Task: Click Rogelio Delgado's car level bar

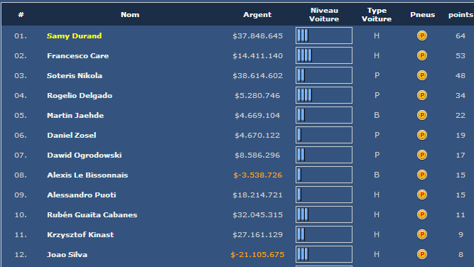Action: click(324, 95)
